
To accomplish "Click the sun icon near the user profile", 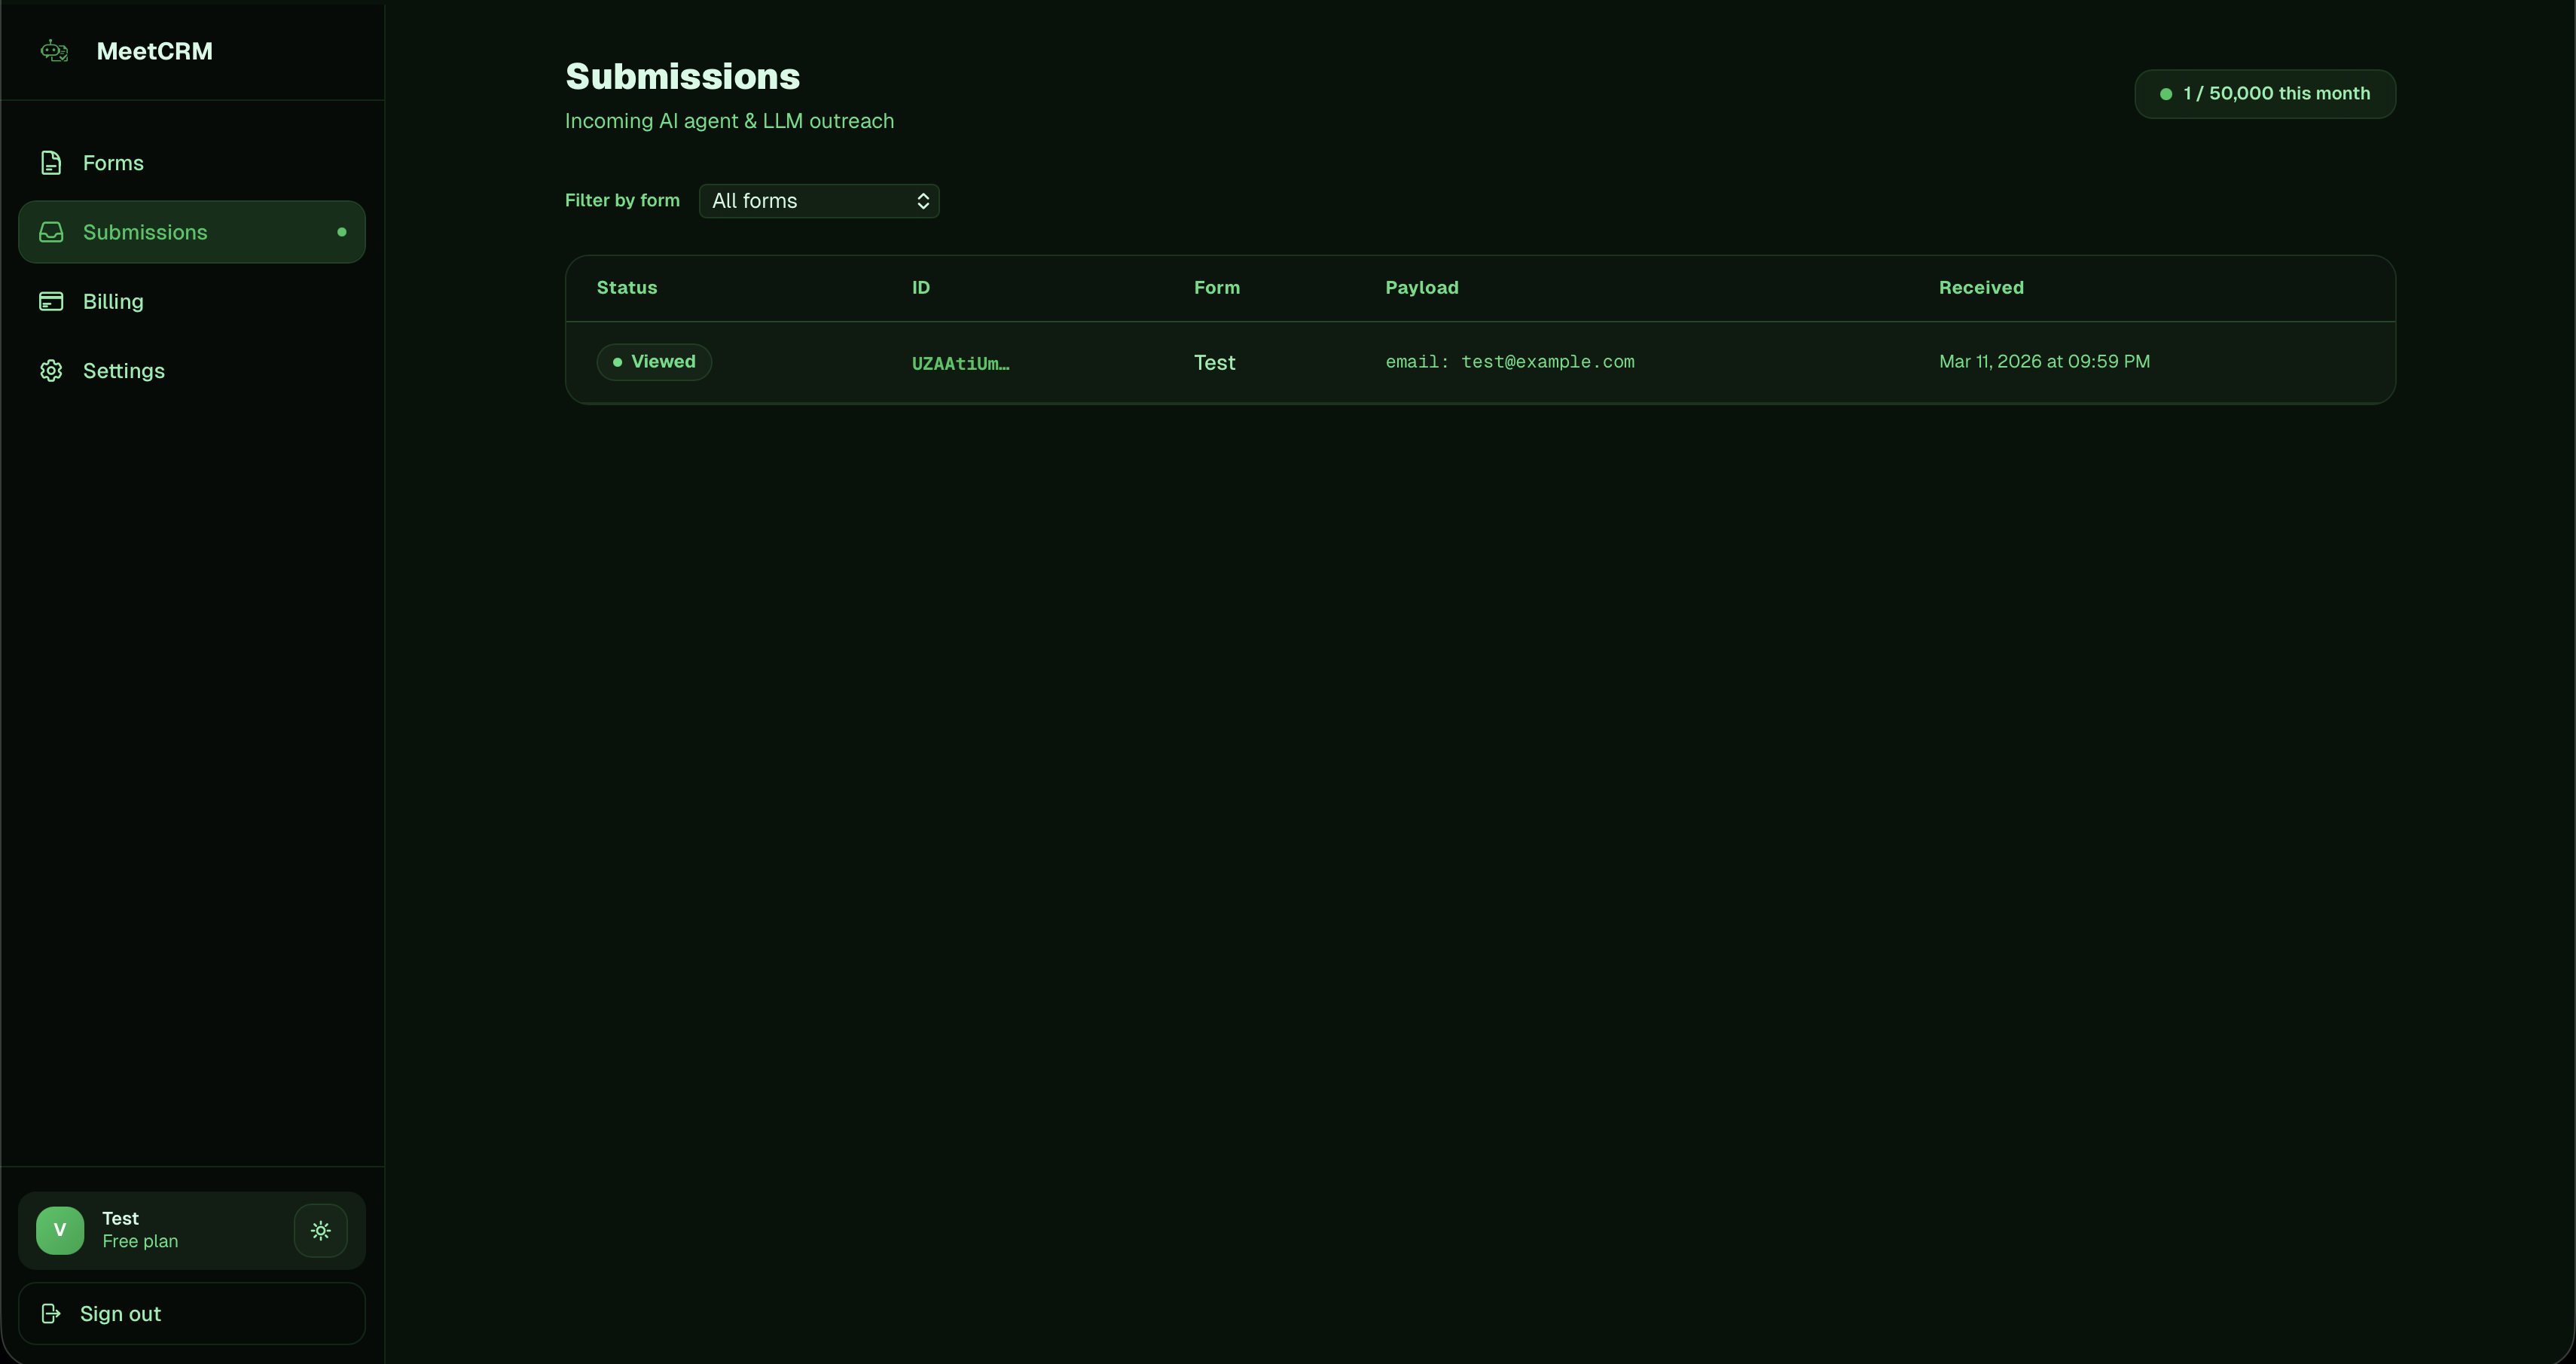I will pyautogui.click(x=320, y=1230).
